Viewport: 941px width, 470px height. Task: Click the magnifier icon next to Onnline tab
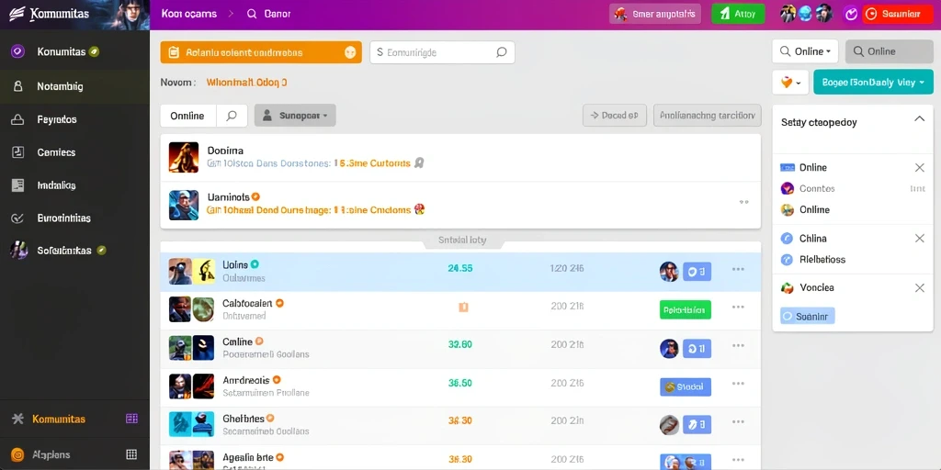(x=232, y=116)
